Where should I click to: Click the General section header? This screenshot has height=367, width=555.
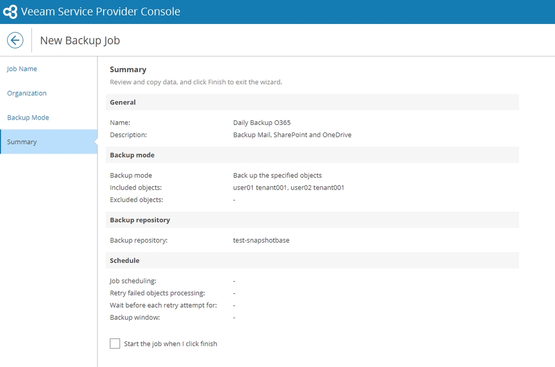pyautogui.click(x=123, y=102)
